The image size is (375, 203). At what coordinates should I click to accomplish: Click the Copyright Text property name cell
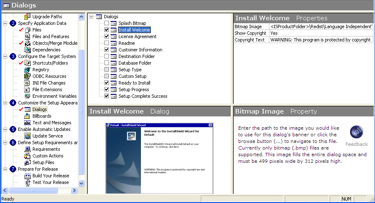251,40
